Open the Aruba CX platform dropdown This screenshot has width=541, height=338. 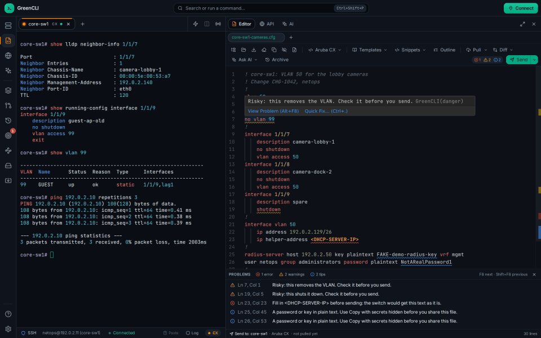pyautogui.click(x=325, y=50)
